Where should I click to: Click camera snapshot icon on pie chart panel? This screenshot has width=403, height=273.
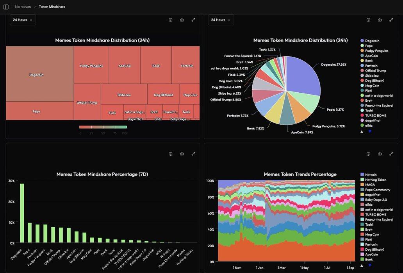coord(380,20)
